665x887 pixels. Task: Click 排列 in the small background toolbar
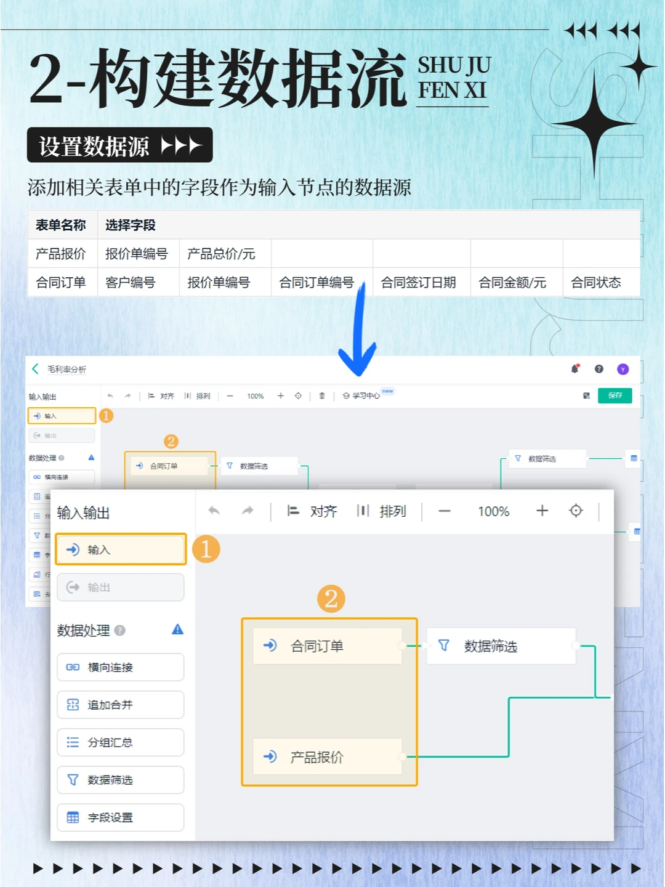[198, 396]
